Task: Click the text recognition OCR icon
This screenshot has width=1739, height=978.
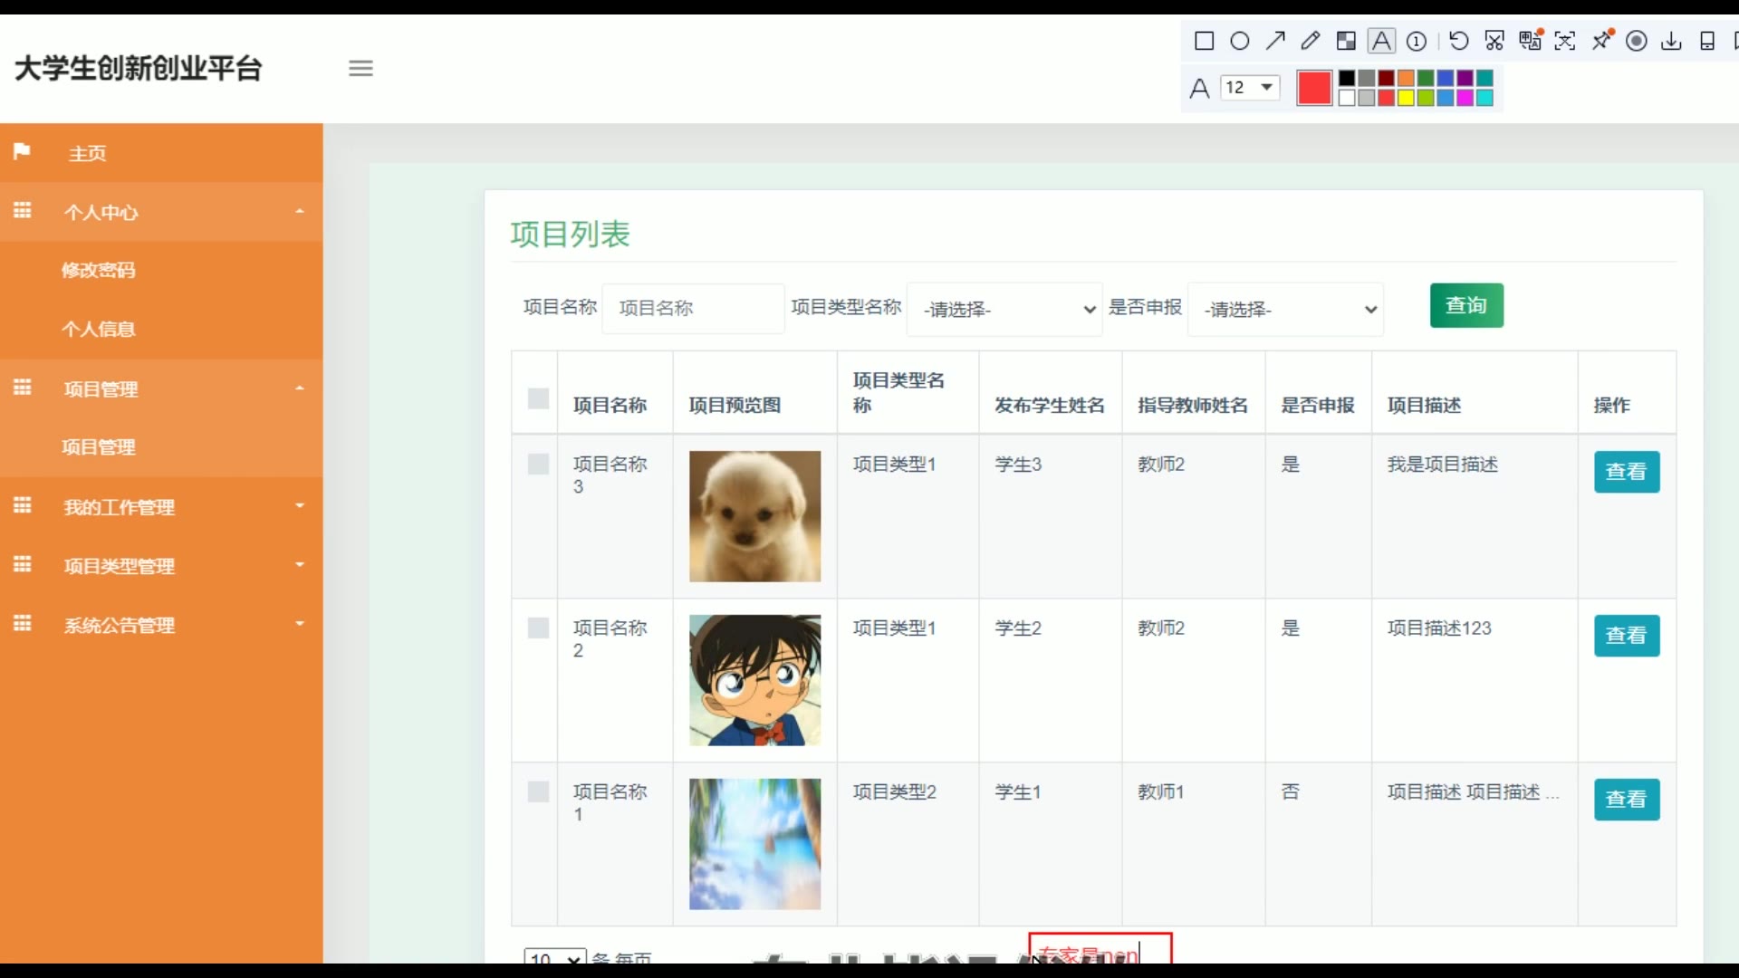Action: point(1565,41)
